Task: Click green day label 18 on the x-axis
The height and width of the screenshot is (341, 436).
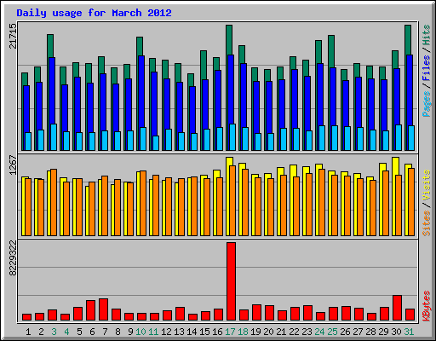Action: coord(243,332)
